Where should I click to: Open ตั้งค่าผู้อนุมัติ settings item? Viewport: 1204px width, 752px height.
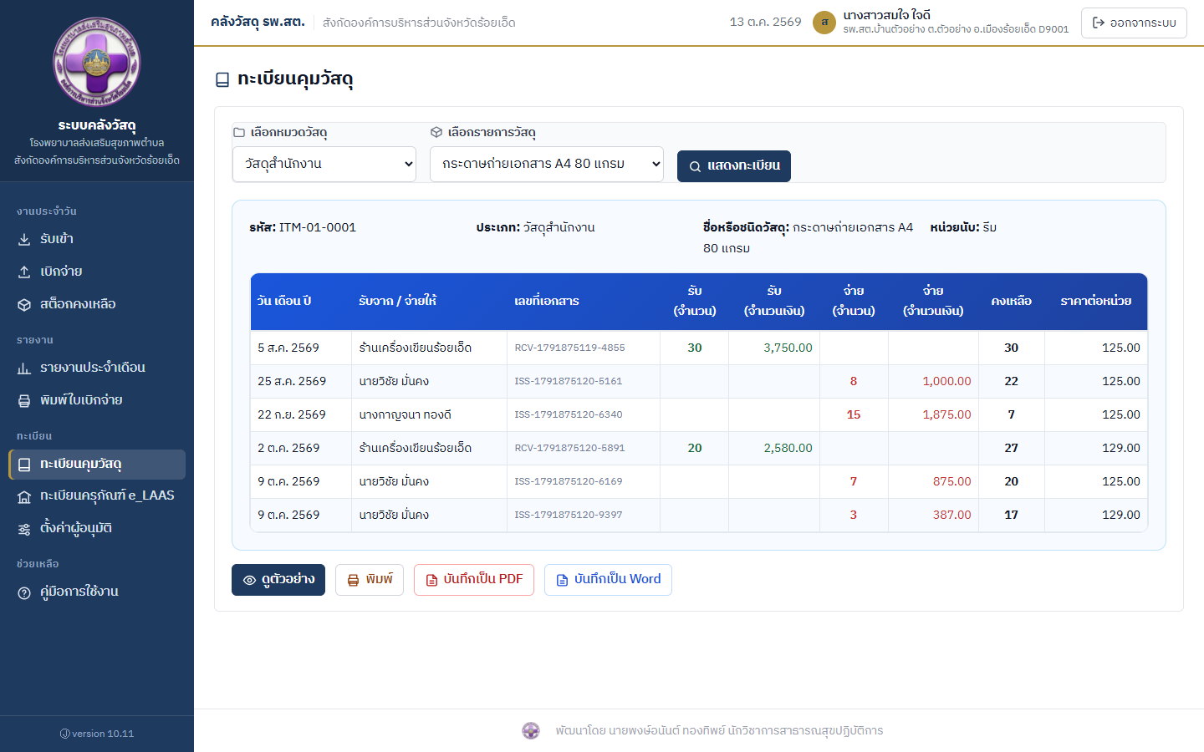(97, 528)
